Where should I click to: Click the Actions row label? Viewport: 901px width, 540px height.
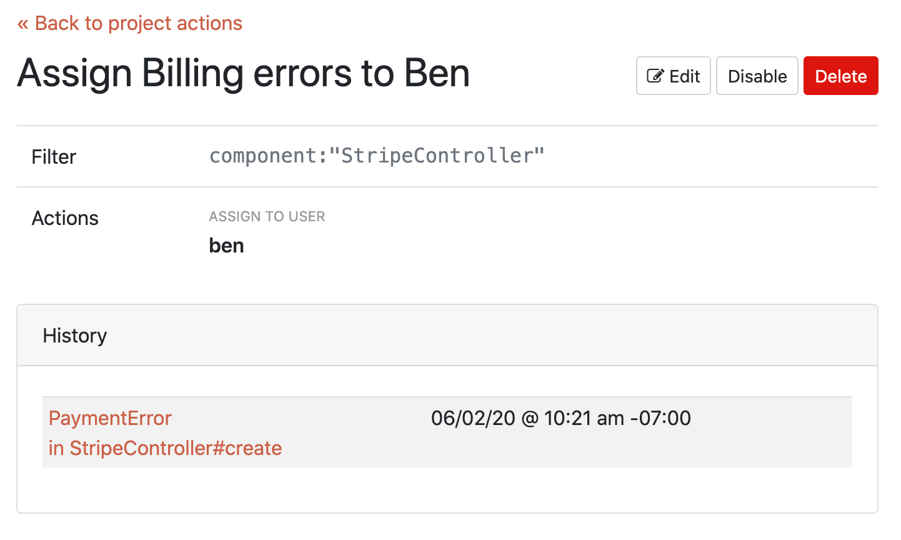click(x=65, y=218)
